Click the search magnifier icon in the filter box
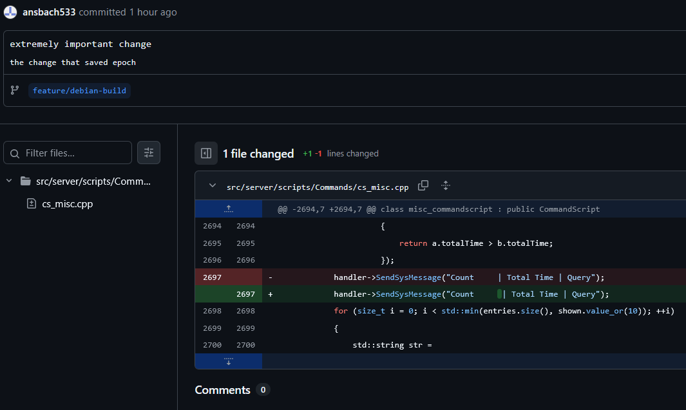The height and width of the screenshot is (410, 686). pyautogui.click(x=15, y=153)
